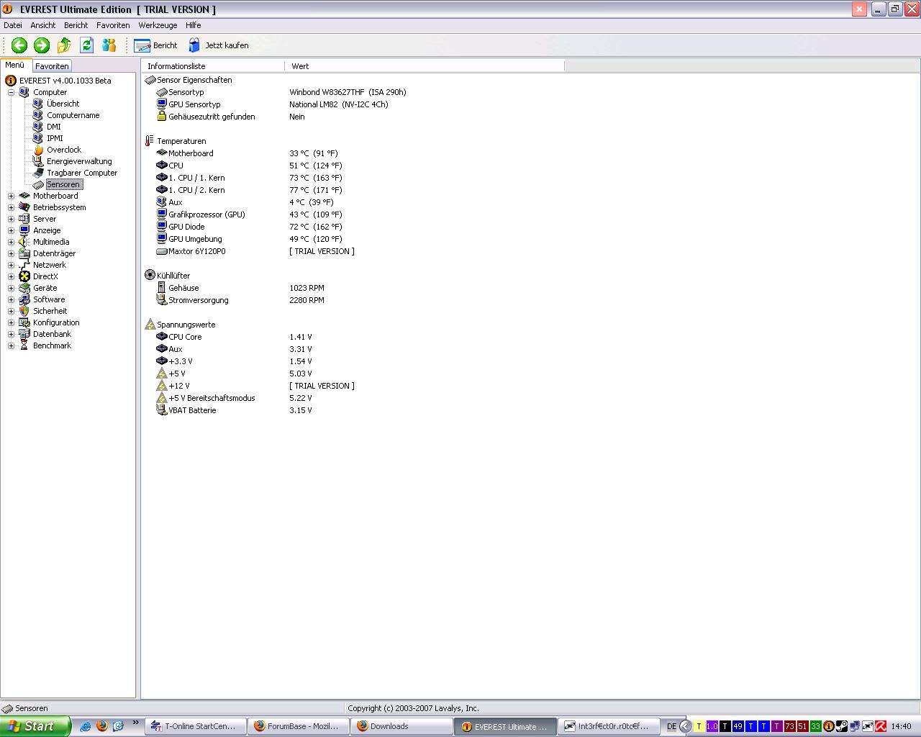Screen dimensions: 921x737
Task: Click the Sensoren tree icon
Action: tap(38, 184)
